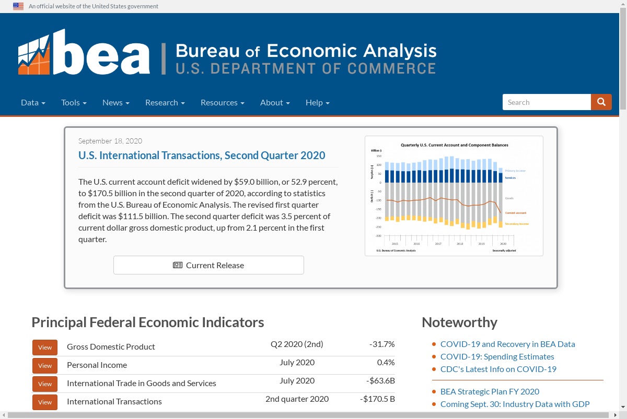Click the Bureau of Economic Analysis title text
Viewport: 627px width, 419px height.
306,51
